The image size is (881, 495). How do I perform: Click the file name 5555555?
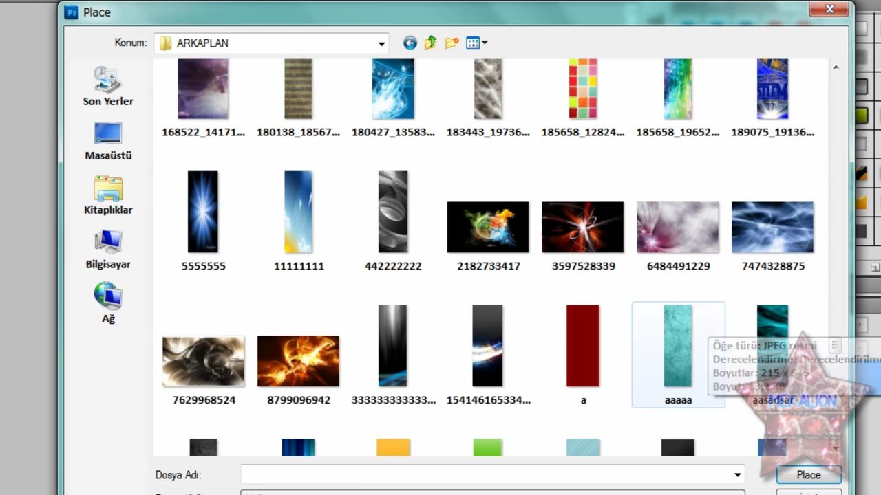click(204, 266)
